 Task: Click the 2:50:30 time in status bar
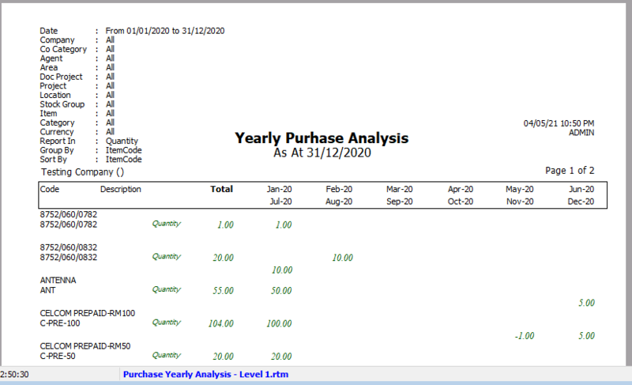(14, 375)
